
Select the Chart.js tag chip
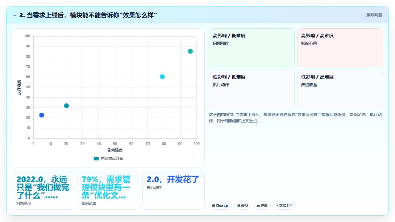220,205
